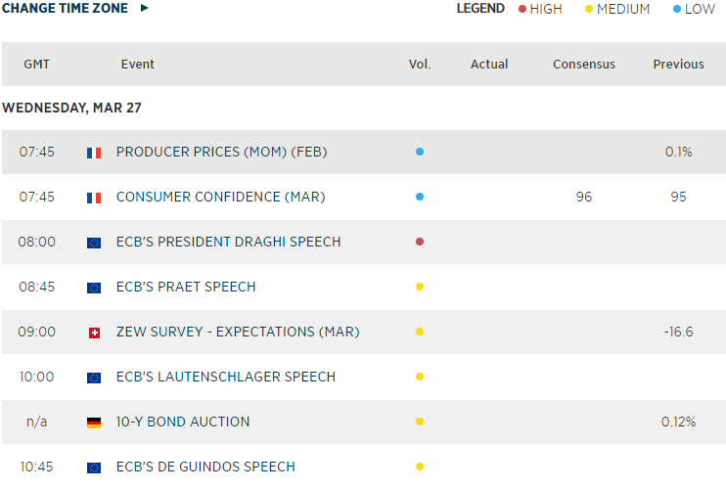Click the Swiss flag beside ZEW Survey
Screen dimensions: 726x490
pos(94,333)
